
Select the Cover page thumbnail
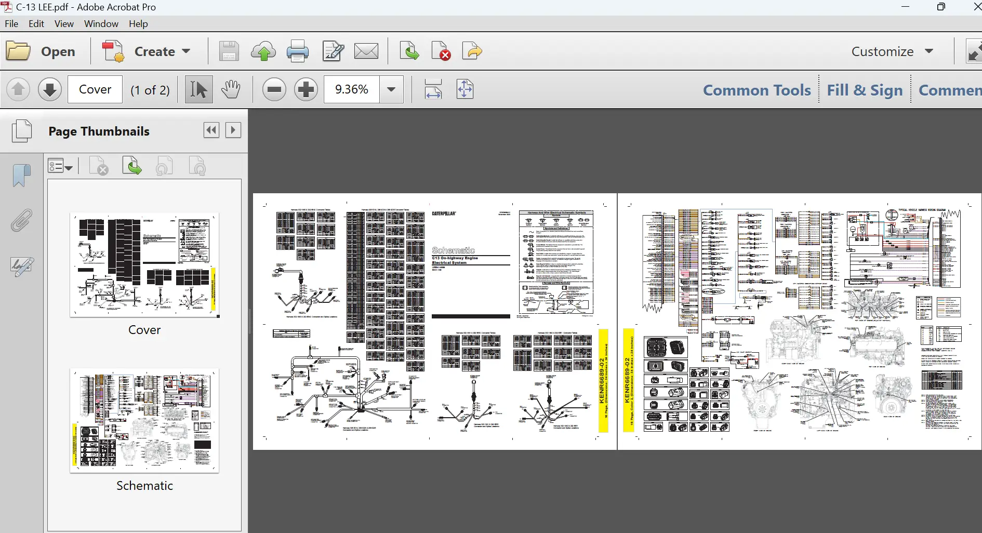144,265
